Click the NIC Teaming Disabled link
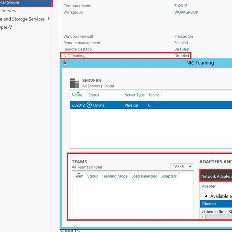The image size is (232, 232). pyautogui.click(x=182, y=56)
